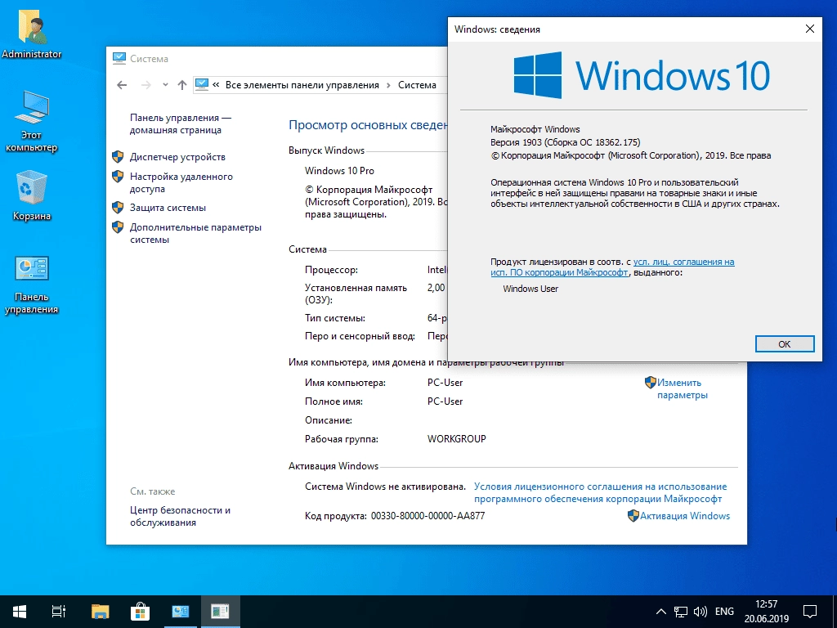Switch to the winver taskbar button
Image resolution: width=837 pixels, height=628 pixels.
220,612
